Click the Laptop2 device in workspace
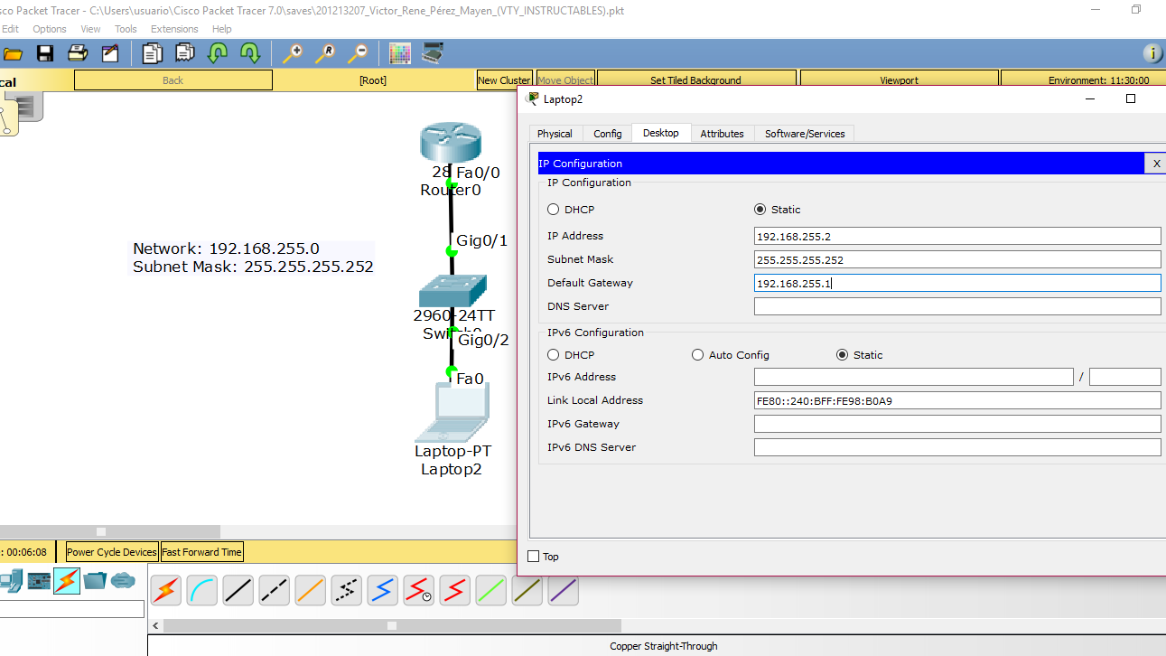 click(453, 414)
